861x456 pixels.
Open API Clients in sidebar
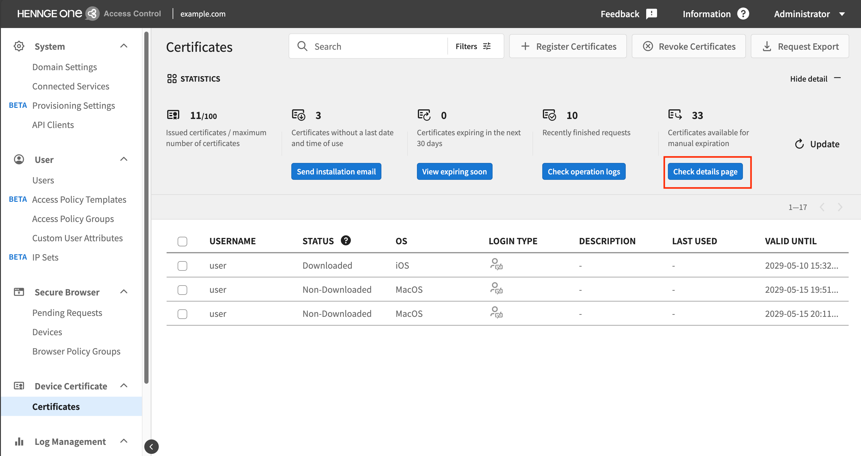click(x=53, y=125)
